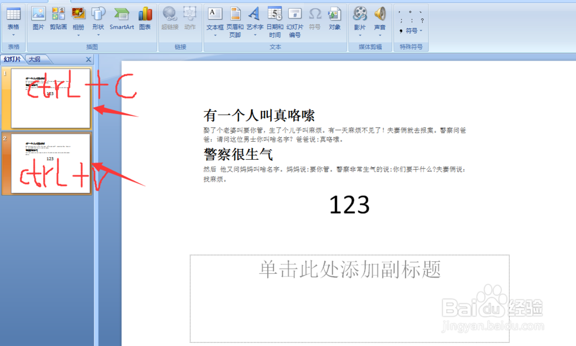Expand the 影片 dropdown arrow
Viewport: 576px width, 346px height.
coord(360,35)
